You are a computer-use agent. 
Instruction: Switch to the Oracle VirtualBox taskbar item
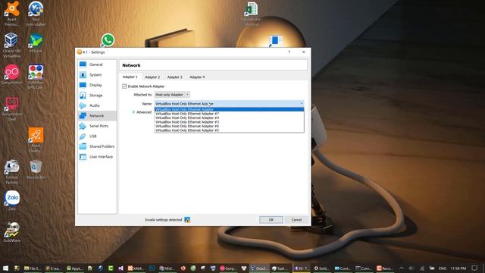click(258, 268)
